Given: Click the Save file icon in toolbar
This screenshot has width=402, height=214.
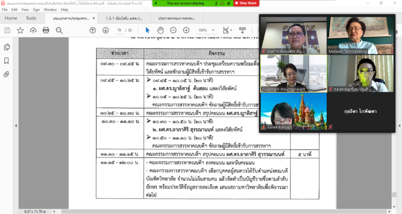Looking at the screenshot, I should tap(7, 31).
